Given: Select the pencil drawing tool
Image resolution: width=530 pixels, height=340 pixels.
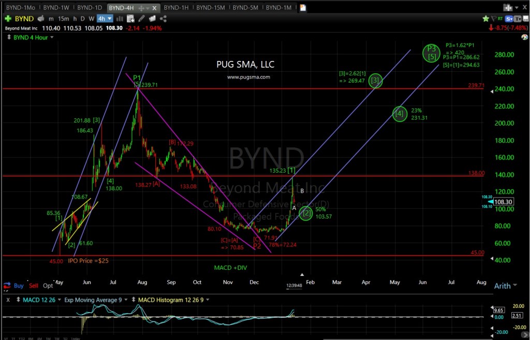Looking at the screenshot, I should (142, 19).
